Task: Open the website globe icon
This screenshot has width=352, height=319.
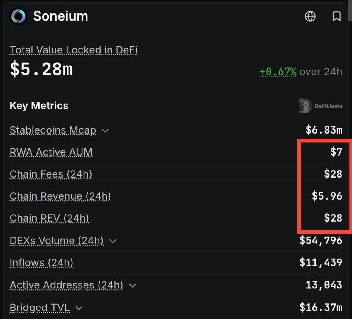Action: point(310,16)
